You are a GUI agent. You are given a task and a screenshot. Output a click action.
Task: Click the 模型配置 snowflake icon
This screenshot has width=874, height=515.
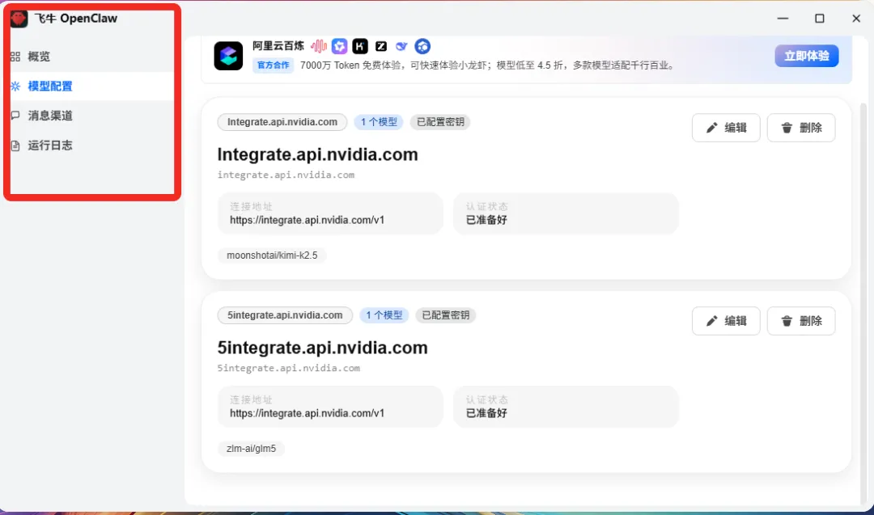pos(15,87)
